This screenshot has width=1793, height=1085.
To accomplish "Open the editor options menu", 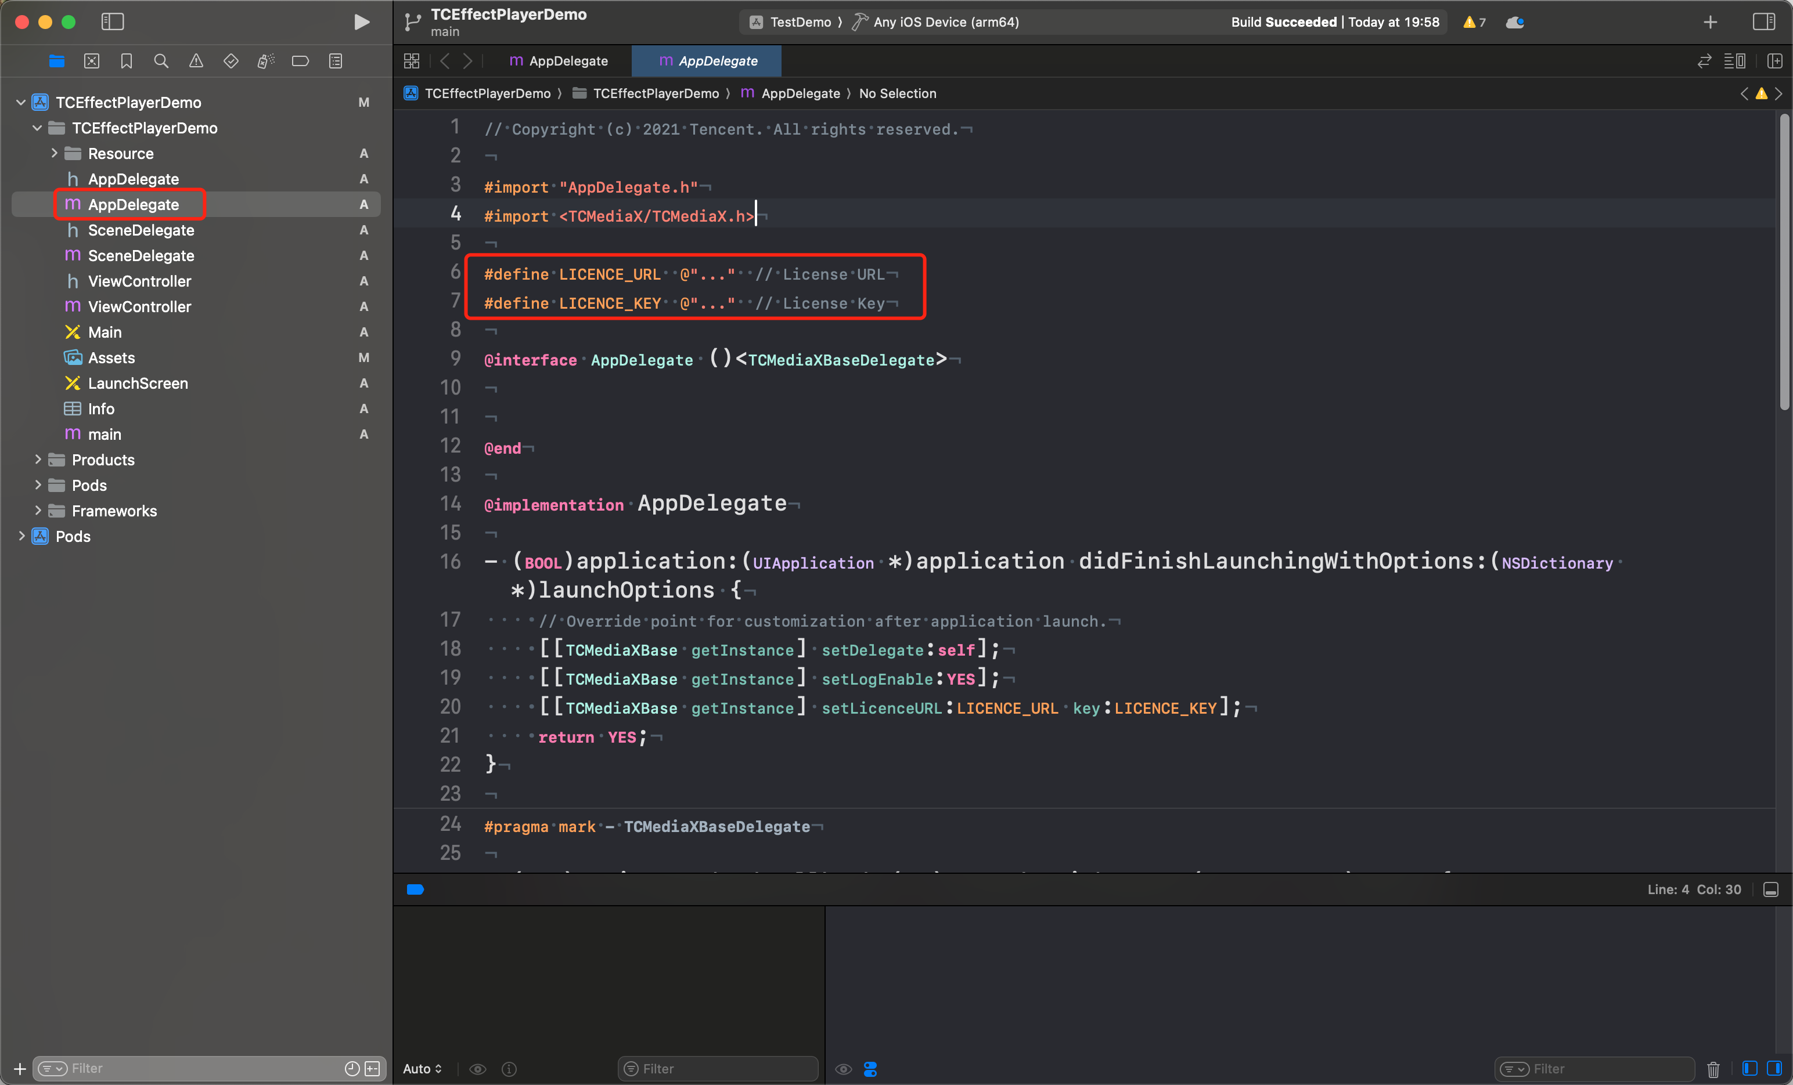I will [x=1735, y=61].
